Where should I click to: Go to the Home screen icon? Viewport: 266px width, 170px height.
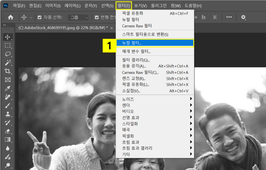point(11,17)
